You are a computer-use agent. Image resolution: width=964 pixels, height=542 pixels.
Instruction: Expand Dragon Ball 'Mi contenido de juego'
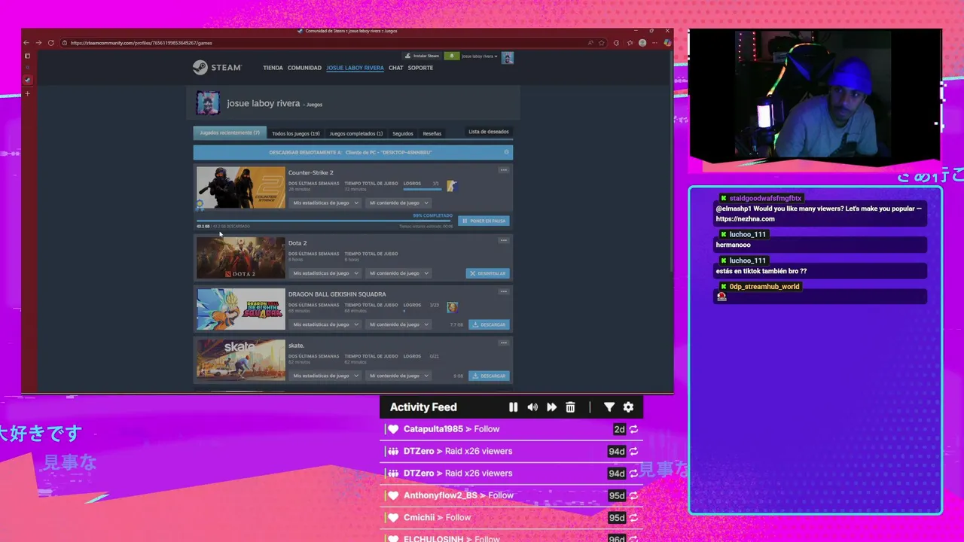click(x=398, y=324)
